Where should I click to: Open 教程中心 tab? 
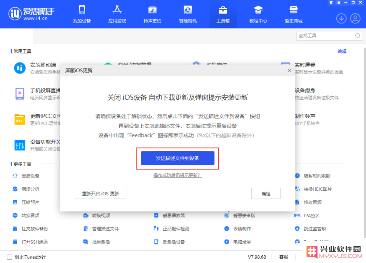(258, 14)
